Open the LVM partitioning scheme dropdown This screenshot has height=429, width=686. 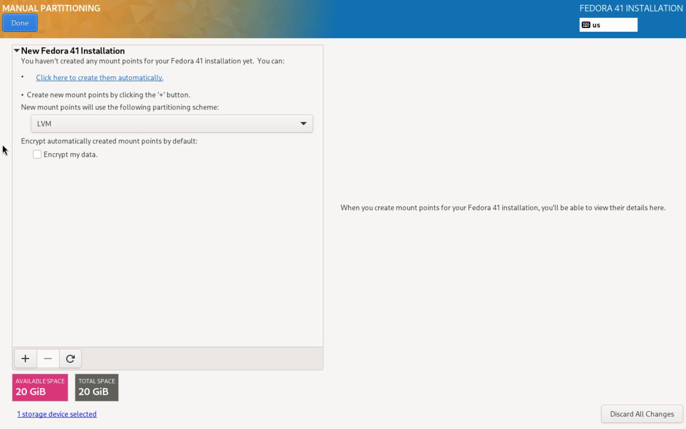click(x=172, y=124)
